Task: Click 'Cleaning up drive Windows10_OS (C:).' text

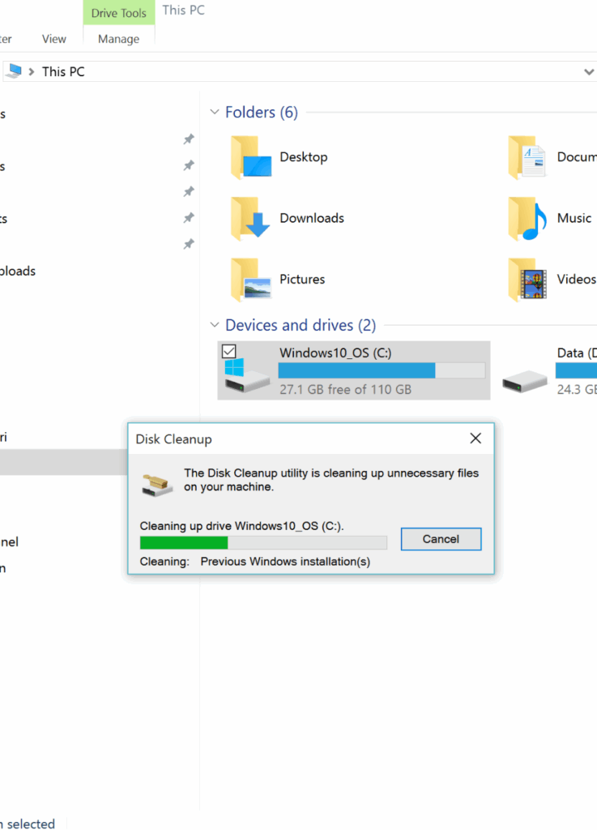Action: [241, 526]
